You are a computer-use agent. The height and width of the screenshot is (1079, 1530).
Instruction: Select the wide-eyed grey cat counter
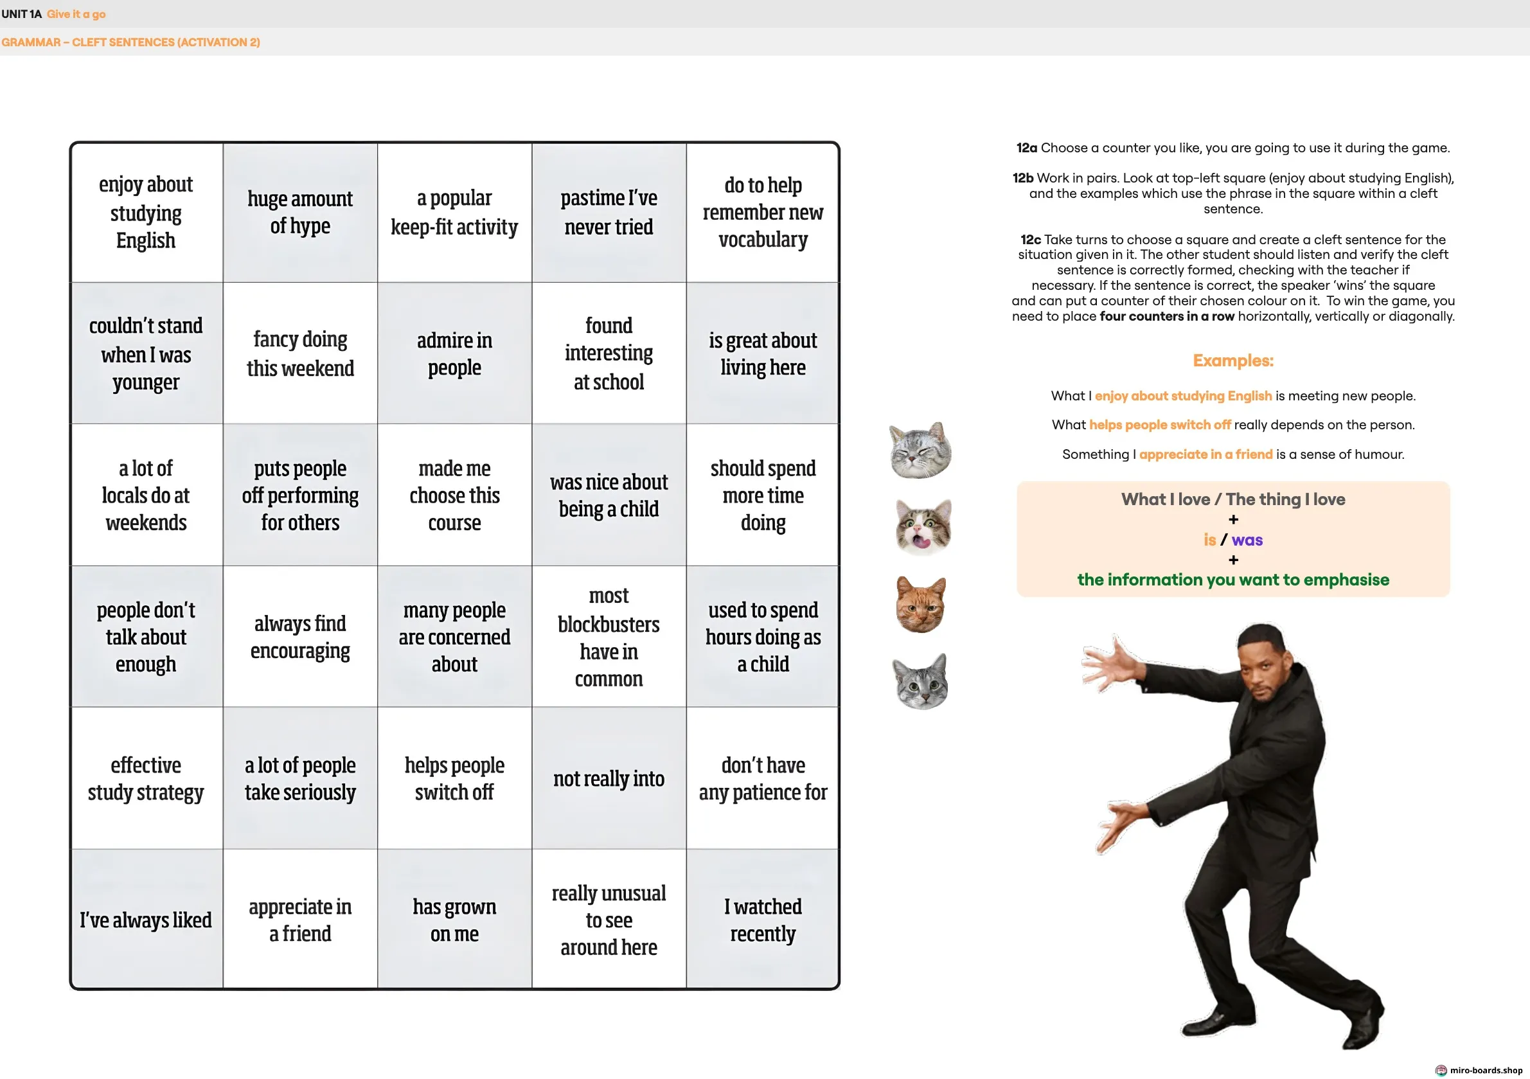[x=920, y=681]
